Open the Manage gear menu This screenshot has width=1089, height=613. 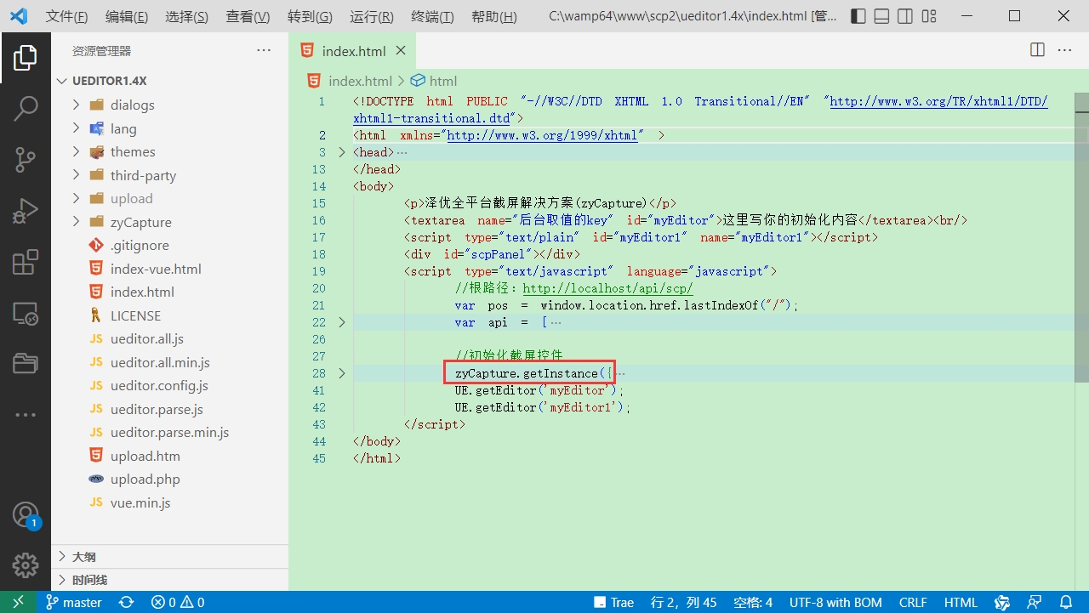pos(25,565)
